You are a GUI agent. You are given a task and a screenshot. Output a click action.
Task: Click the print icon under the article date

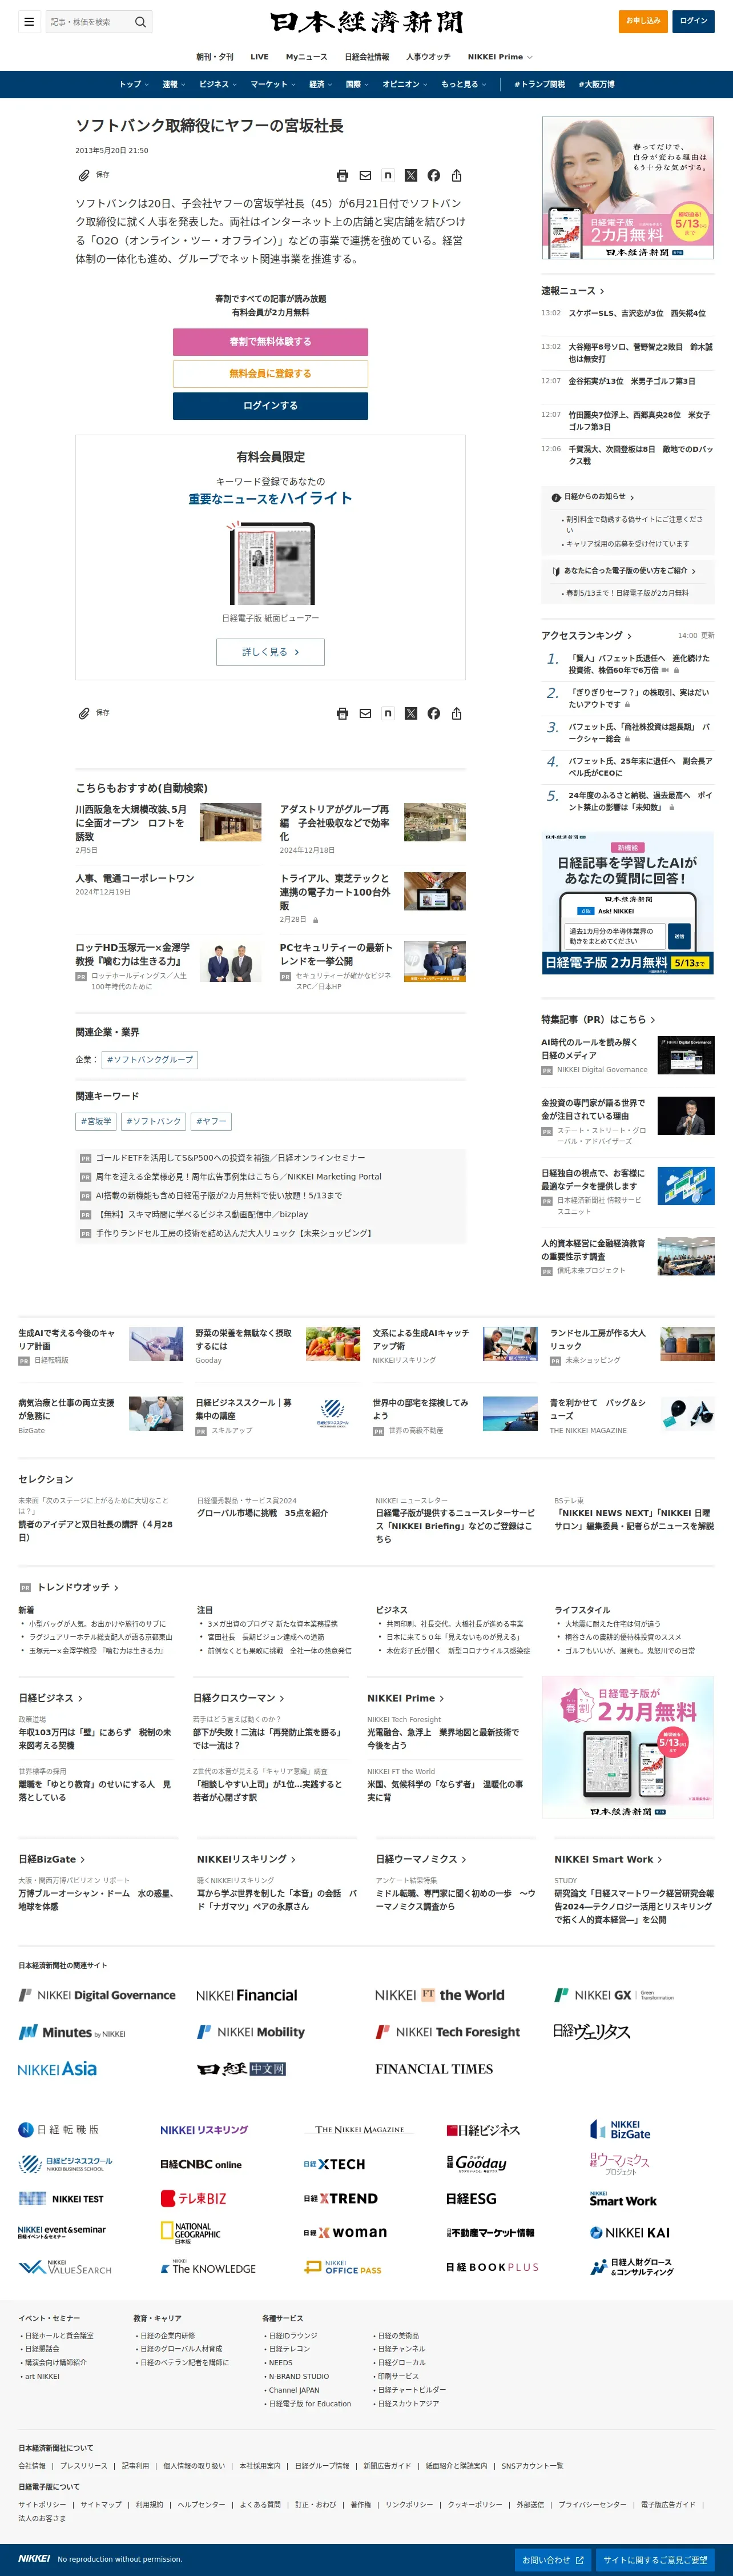[342, 175]
